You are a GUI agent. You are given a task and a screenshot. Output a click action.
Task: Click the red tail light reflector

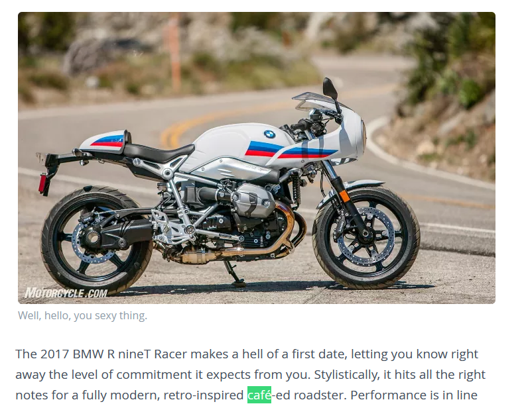tap(43, 183)
